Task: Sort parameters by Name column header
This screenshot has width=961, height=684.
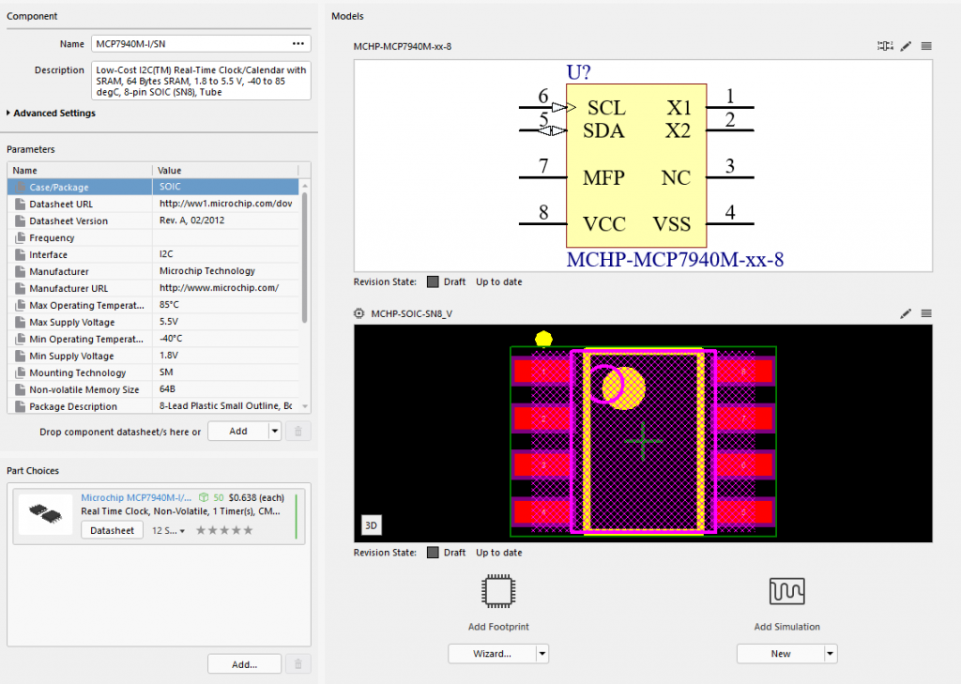Action: click(80, 171)
